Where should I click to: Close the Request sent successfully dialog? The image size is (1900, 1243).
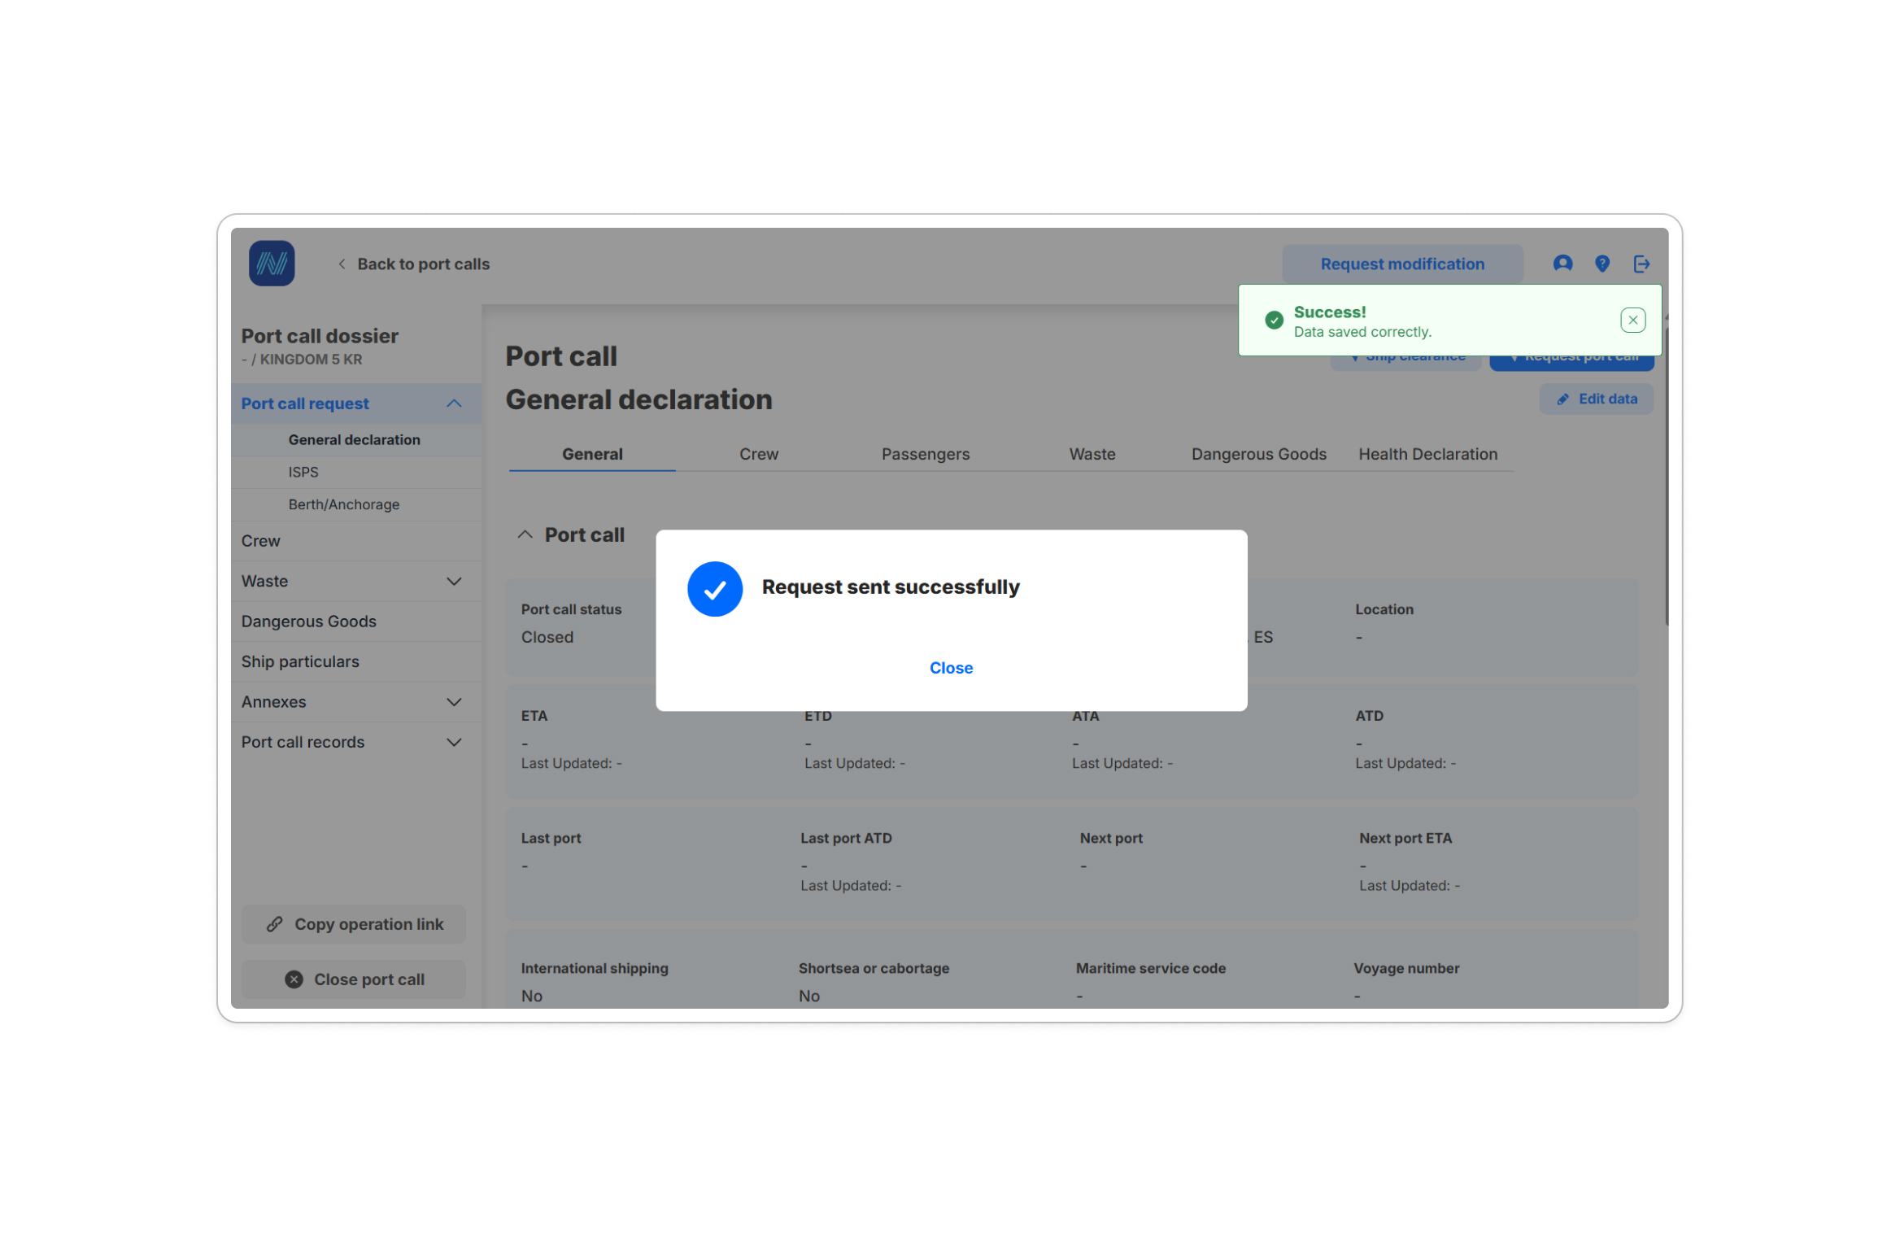[x=950, y=668]
